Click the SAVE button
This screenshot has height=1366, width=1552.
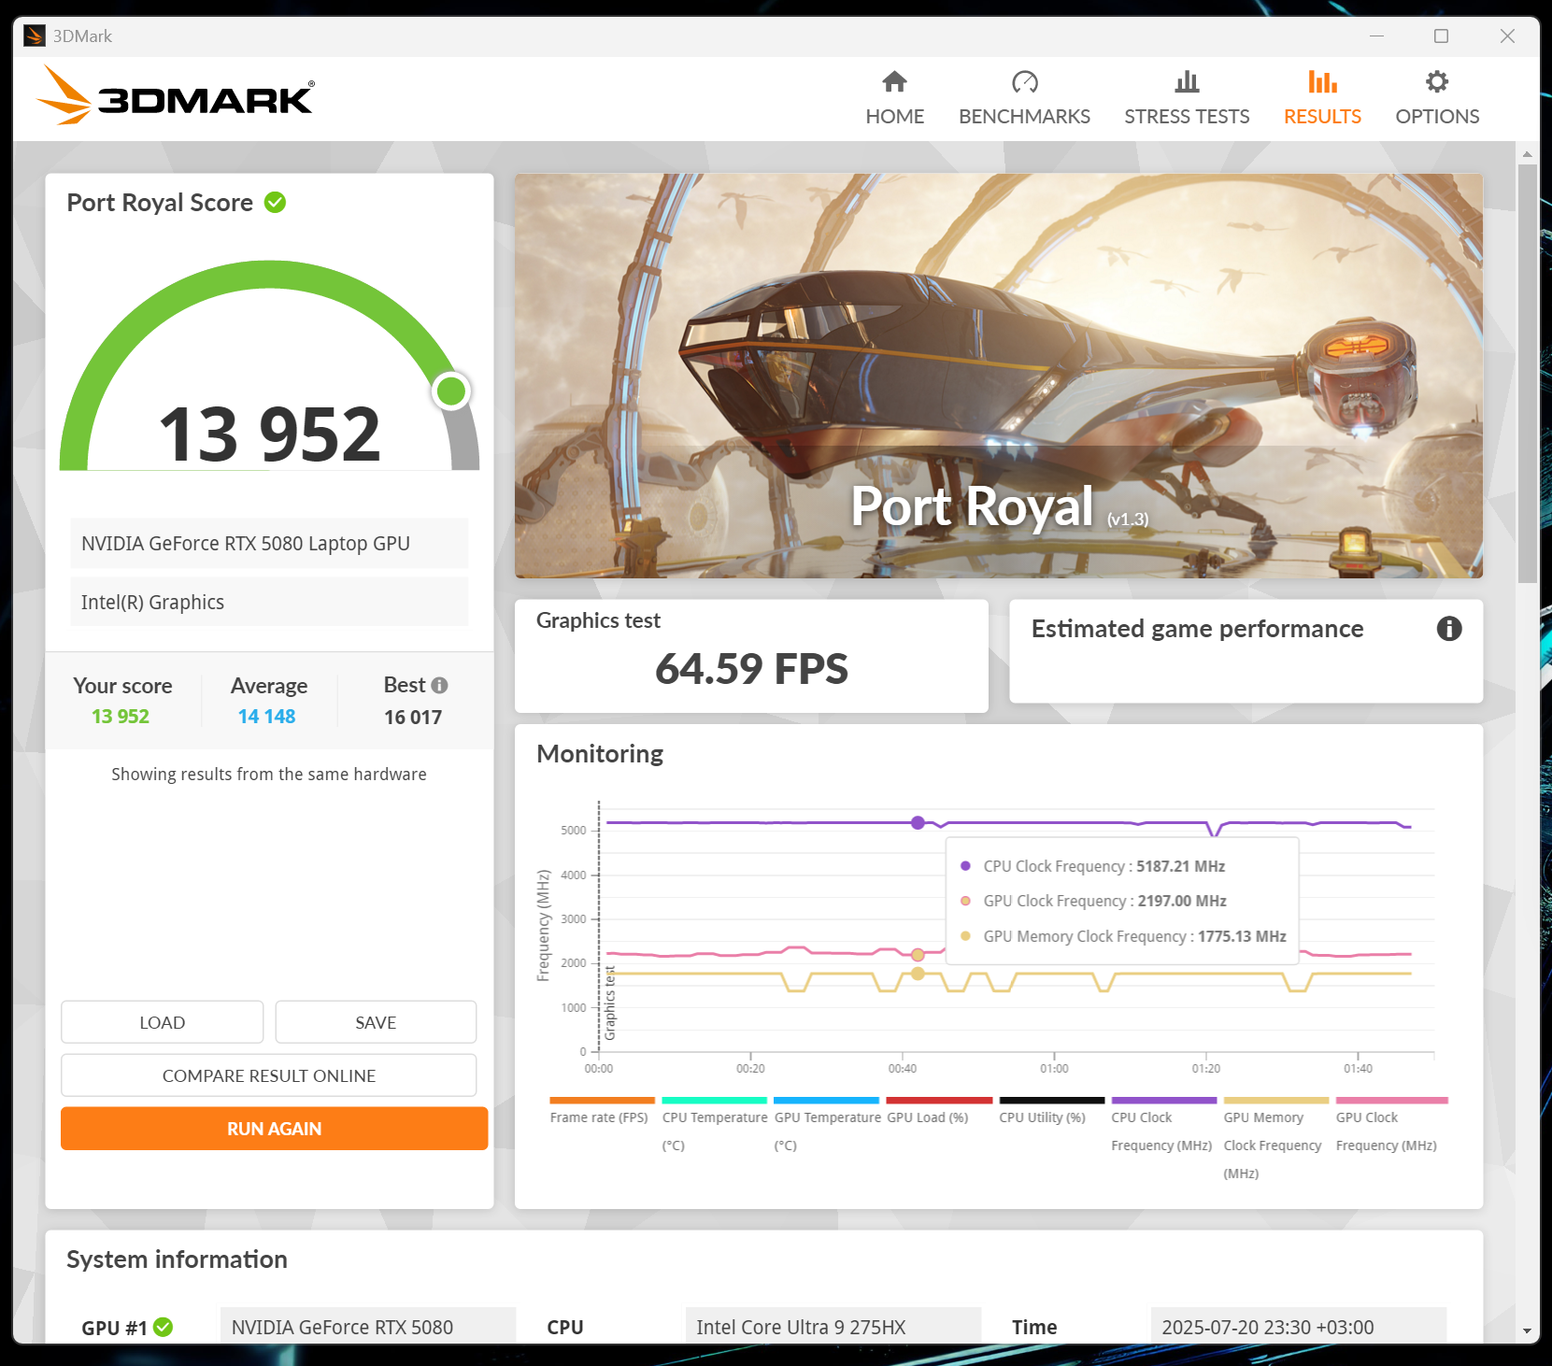376,1022
